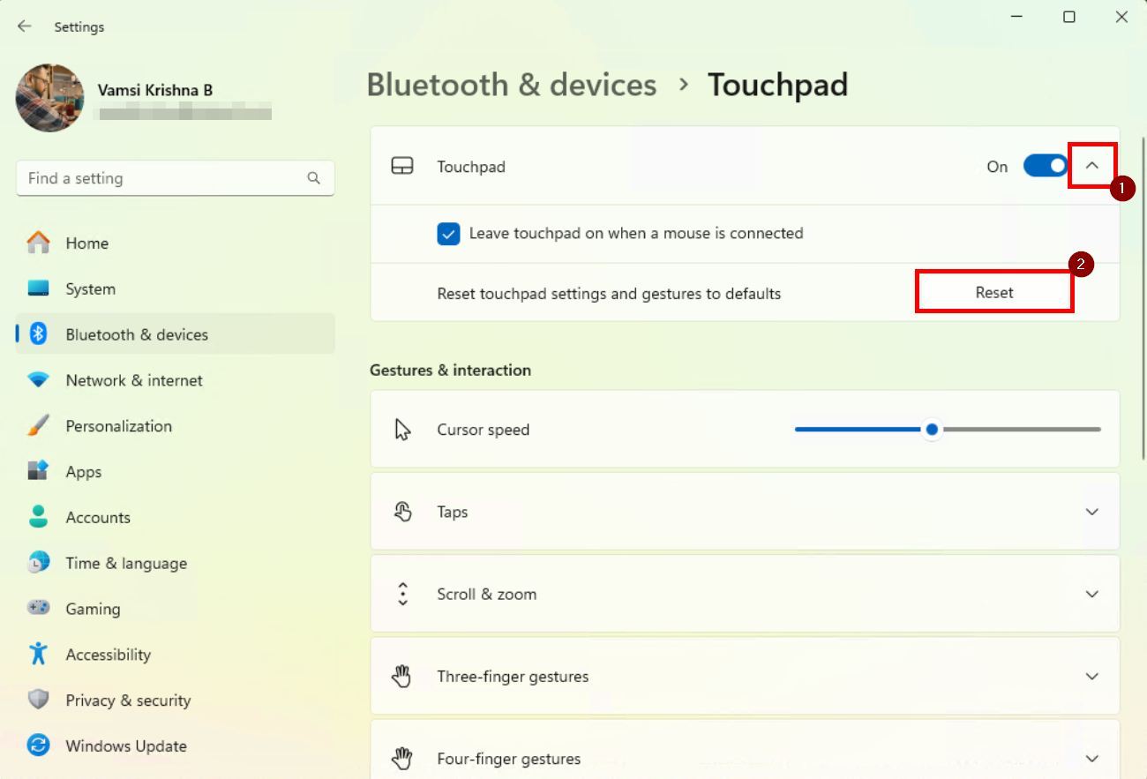Image resolution: width=1147 pixels, height=779 pixels.
Task: Click the user profile picture
Action: [49, 98]
